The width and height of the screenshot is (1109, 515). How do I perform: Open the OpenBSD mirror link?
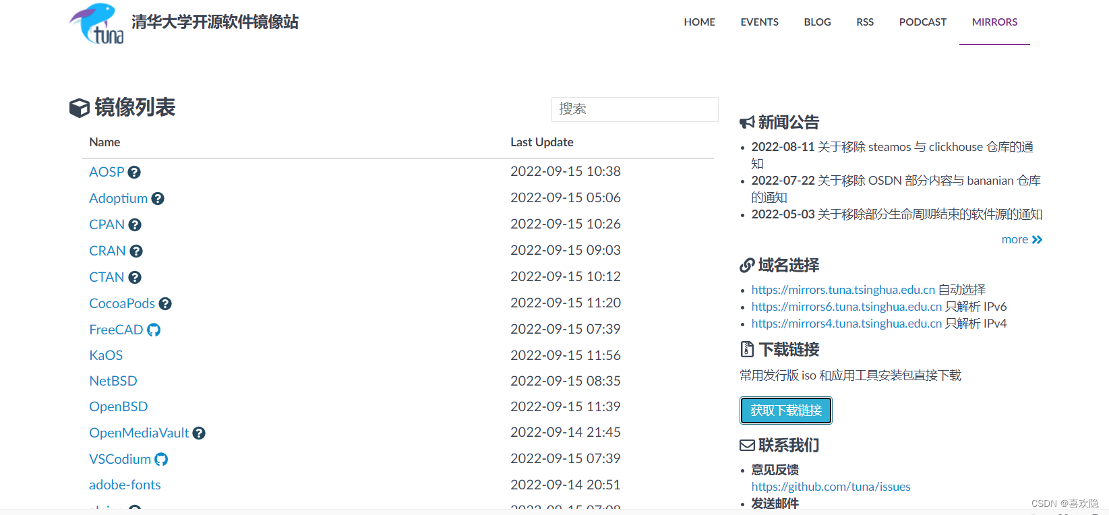[119, 406]
